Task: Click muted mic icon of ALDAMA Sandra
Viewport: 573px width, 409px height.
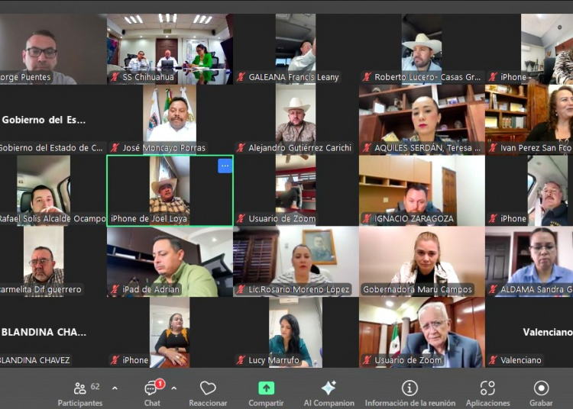Action: [x=493, y=289]
